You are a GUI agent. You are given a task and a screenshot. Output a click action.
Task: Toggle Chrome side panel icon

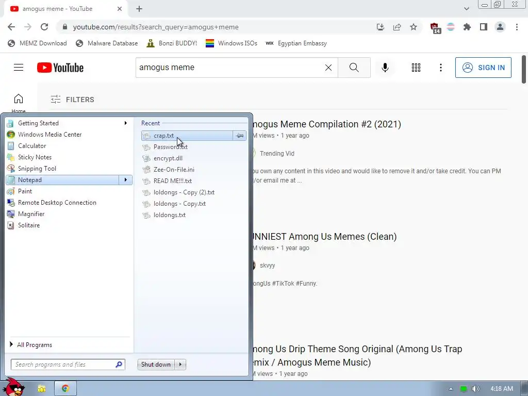click(x=484, y=27)
